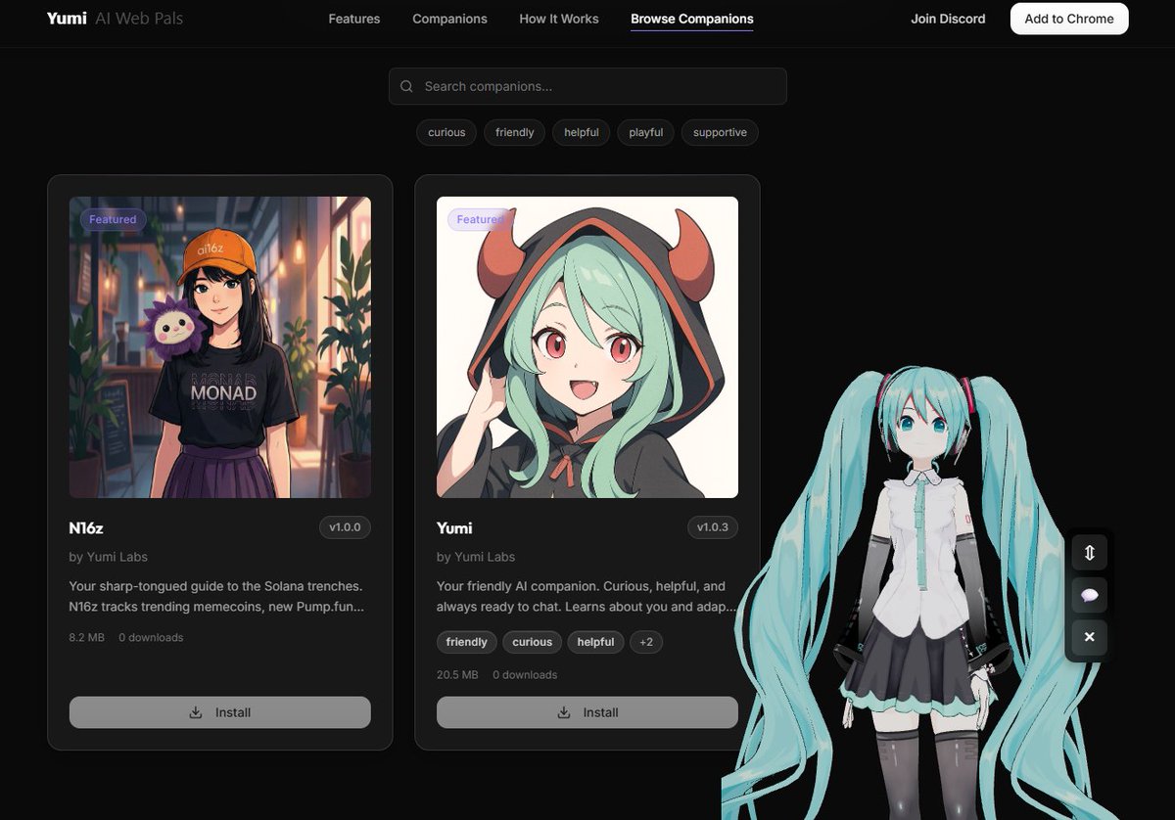Screen dimensions: 1175x820
Task: Click the v1.0.3 version badge
Action: point(713,527)
